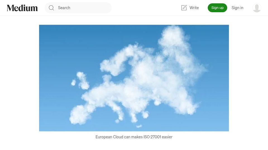268x150 pixels.
Task: Open the Write link text
Action: coord(194,8)
